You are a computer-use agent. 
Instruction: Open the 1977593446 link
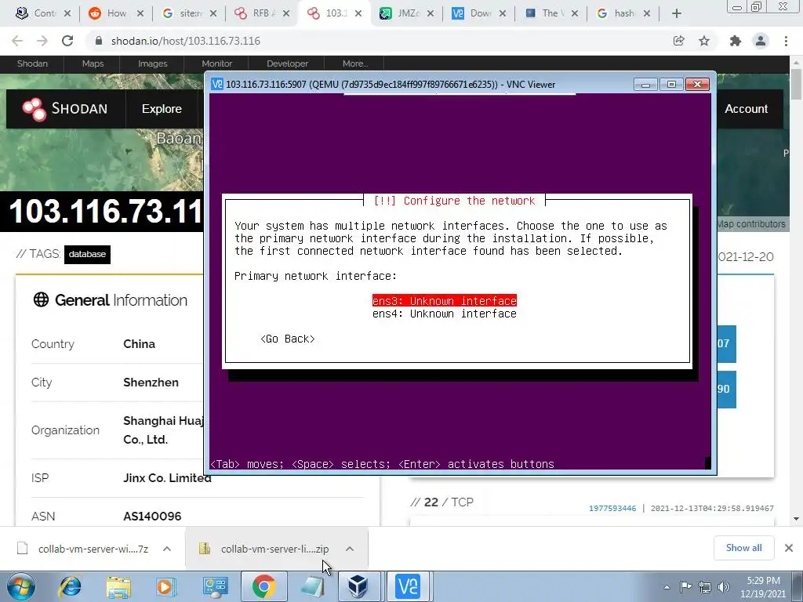[x=612, y=508]
